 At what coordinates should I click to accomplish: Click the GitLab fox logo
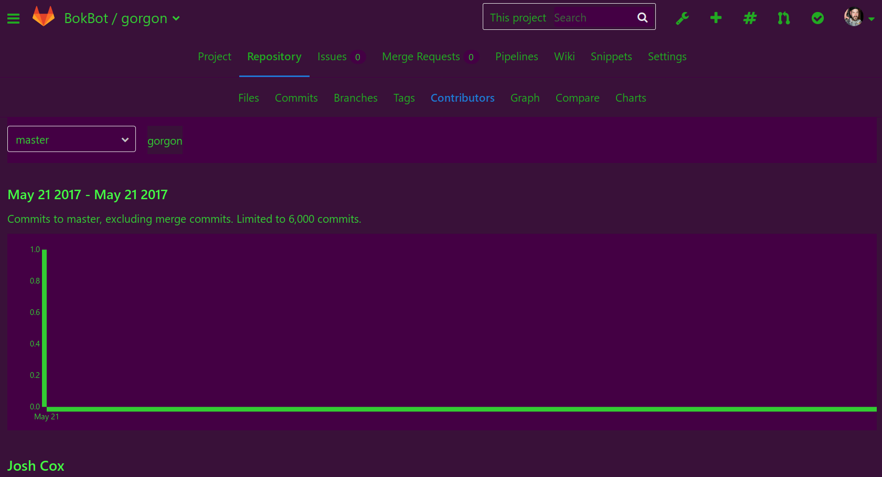tap(44, 18)
